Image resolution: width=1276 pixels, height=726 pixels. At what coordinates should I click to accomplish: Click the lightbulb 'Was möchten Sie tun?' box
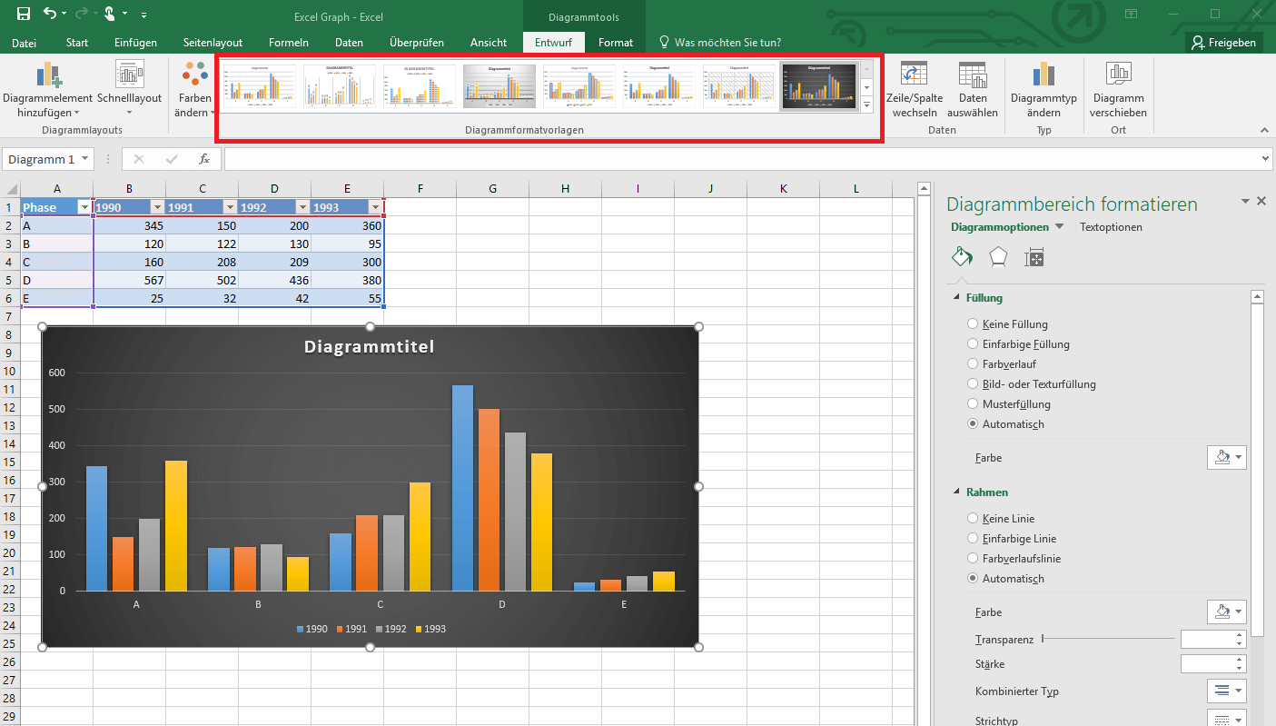[719, 42]
